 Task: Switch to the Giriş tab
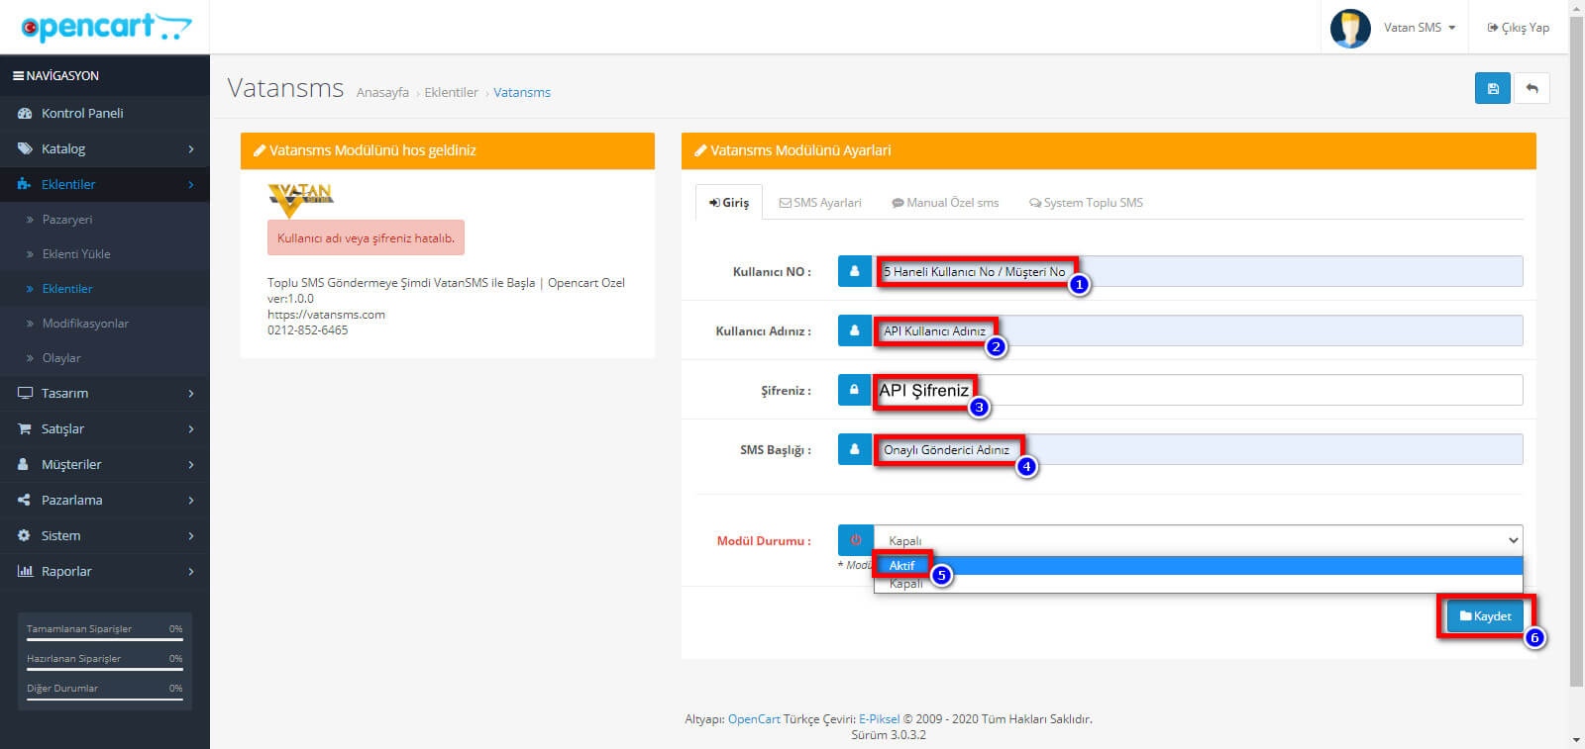click(x=729, y=202)
